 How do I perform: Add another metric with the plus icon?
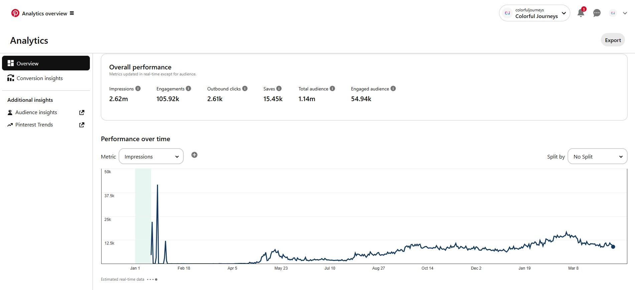pyautogui.click(x=194, y=155)
